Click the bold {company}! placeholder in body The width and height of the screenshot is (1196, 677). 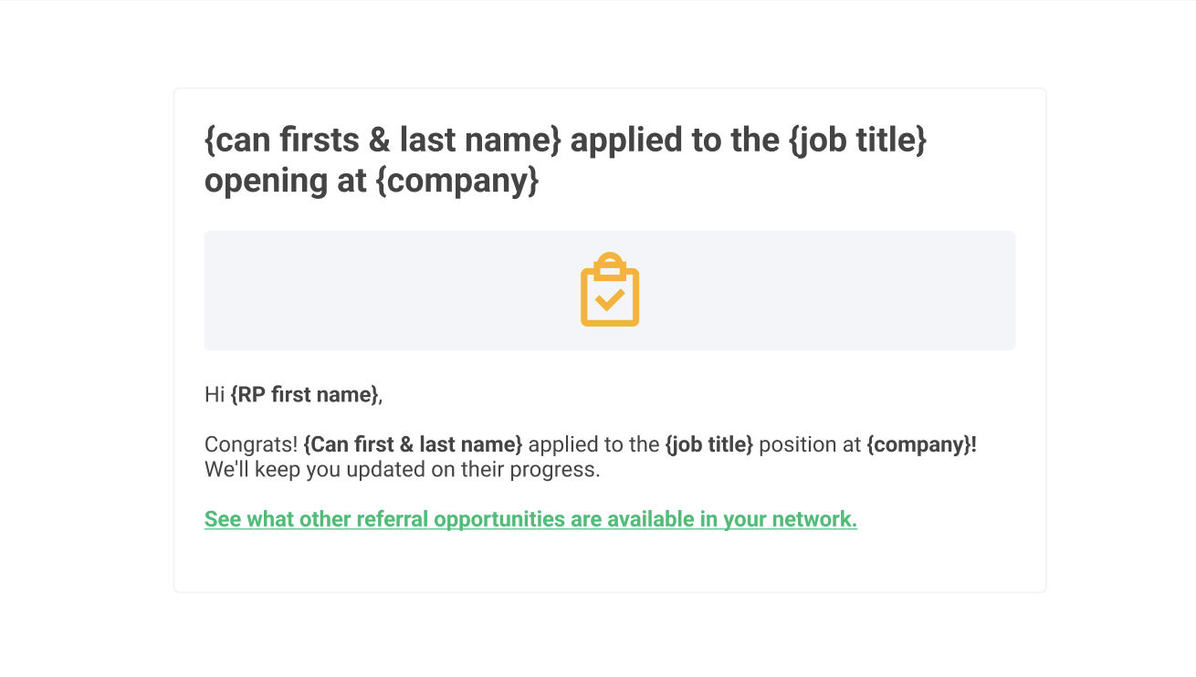pos(921,444)
